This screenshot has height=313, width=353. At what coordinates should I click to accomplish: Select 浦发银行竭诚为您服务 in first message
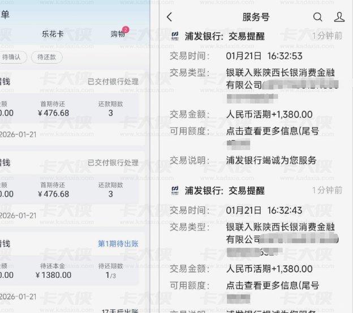pos(272,160)
